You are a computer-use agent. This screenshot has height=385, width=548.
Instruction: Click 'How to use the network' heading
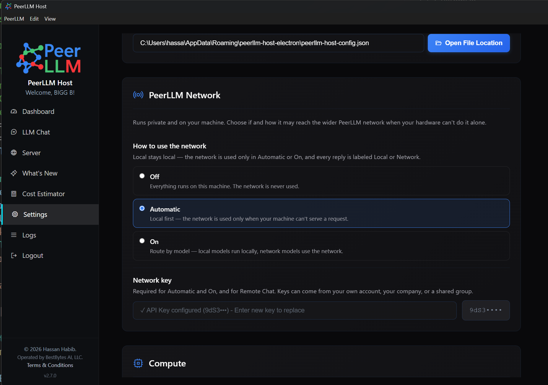[170, 146]
